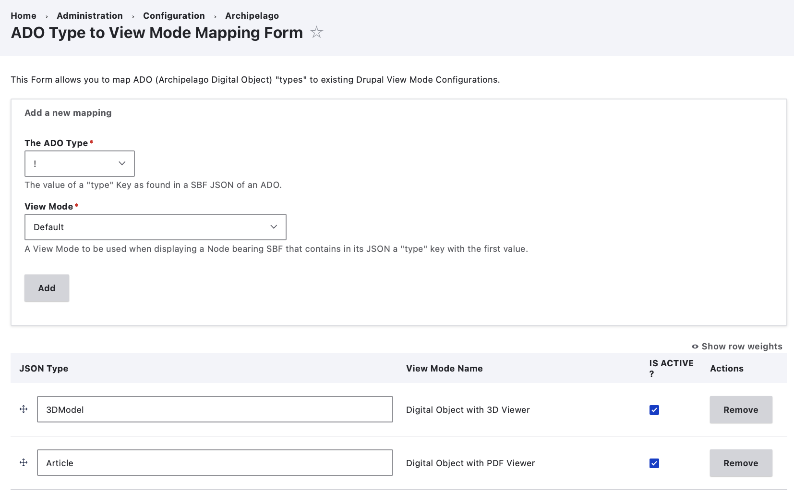Screen dimensions: 794x496
Task: Open the ADO Type dropdown
Action: pyautogui.click(x=80, y=163)
